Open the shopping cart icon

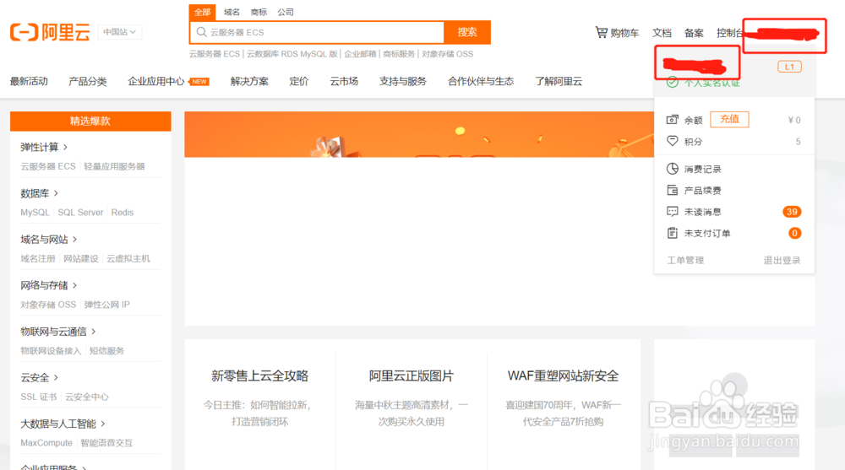(x=601, y=32)
